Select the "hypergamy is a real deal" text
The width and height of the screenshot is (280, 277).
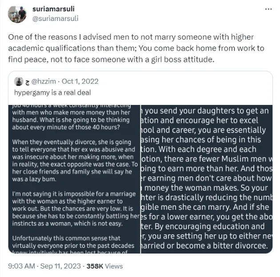click(x=52, y=92)
